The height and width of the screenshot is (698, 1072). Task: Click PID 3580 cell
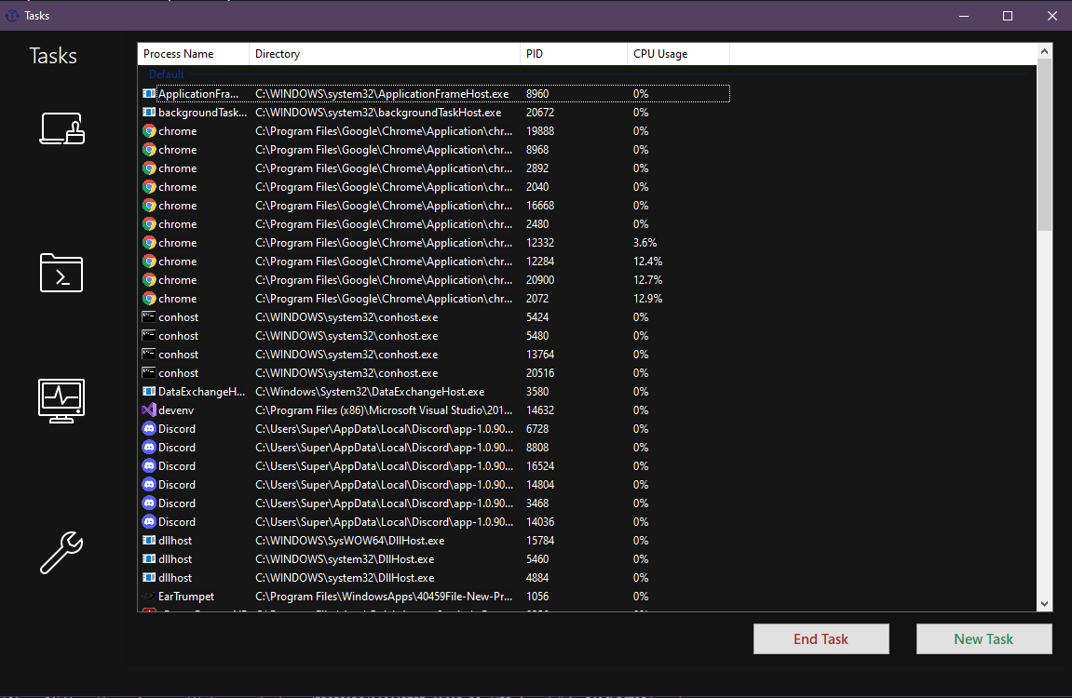(x=537, y=391)
